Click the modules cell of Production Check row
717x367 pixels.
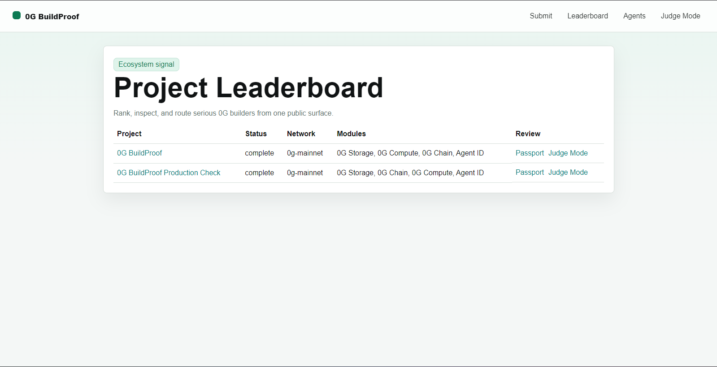410,173
